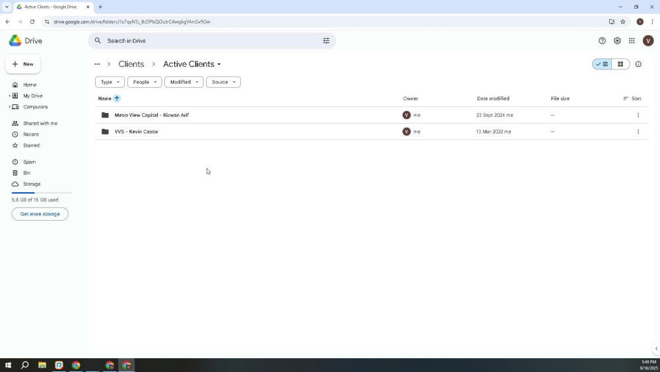Open File Explorer from taskbar
This screenshot has width=660, height=372.
[x=42, y=365]
